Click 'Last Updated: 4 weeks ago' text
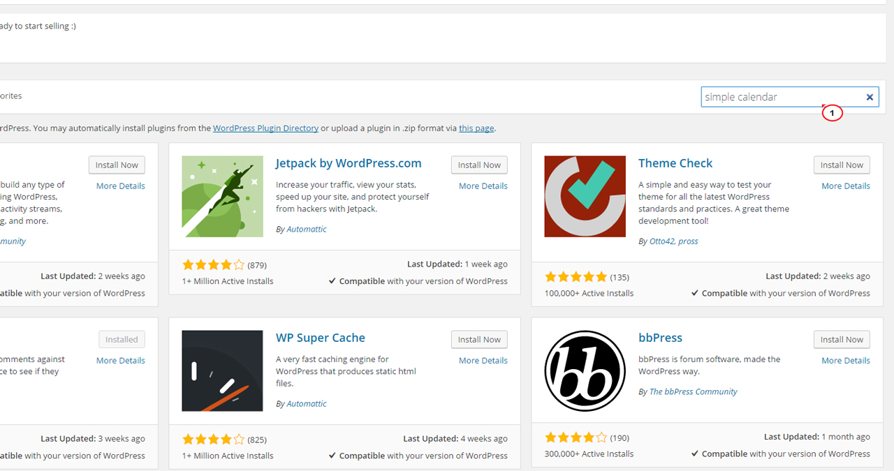This screenshot has height=471, width=894. coord(455,439)
